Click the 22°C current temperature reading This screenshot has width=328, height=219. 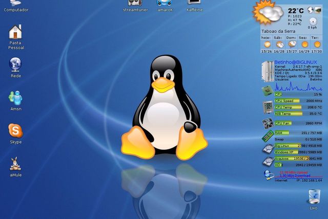point(296,11)
